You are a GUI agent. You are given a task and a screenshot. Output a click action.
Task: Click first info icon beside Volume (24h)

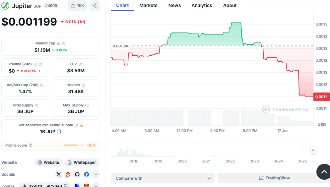point(35,64)
